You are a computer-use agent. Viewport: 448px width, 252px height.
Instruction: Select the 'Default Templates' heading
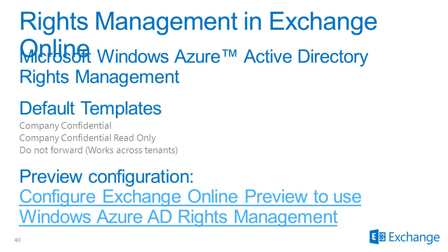(90, 108)
